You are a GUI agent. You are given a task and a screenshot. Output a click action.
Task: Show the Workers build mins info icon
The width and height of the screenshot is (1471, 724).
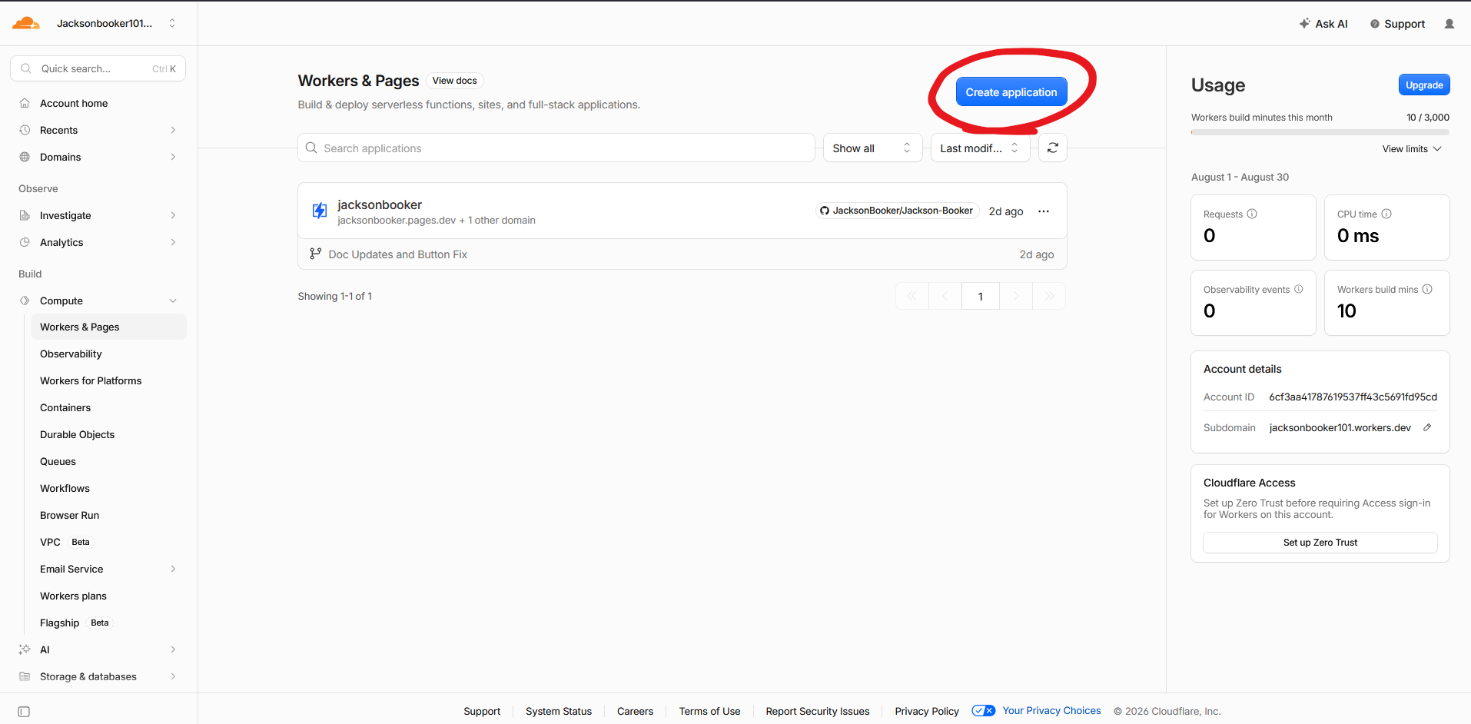click(1427, 289)
